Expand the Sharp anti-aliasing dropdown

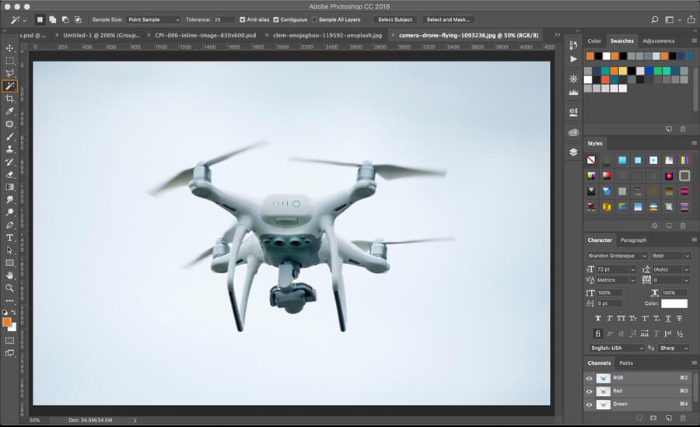[x=674, y=348]
